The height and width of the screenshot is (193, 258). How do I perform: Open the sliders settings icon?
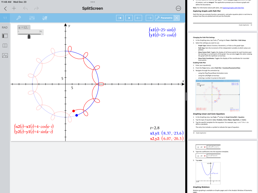click(32, 18)
